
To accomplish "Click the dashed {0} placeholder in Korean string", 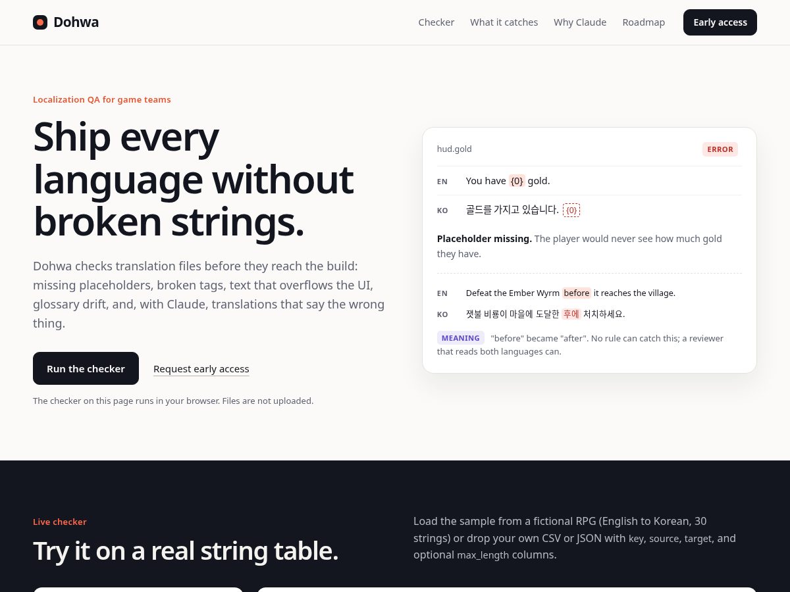I will click(x=571, y=210).
